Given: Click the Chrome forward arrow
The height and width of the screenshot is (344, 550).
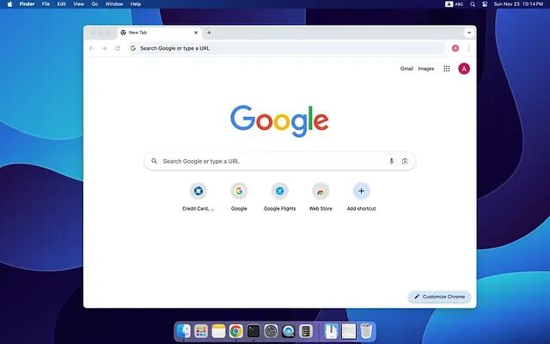Looking at the screenshot, I should click(x=104, y=48).
